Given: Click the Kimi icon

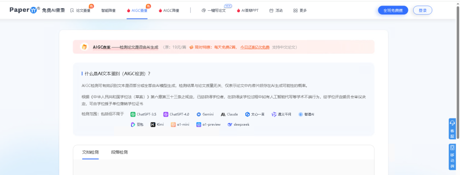Looking at the screenshot, I should 153,125.
